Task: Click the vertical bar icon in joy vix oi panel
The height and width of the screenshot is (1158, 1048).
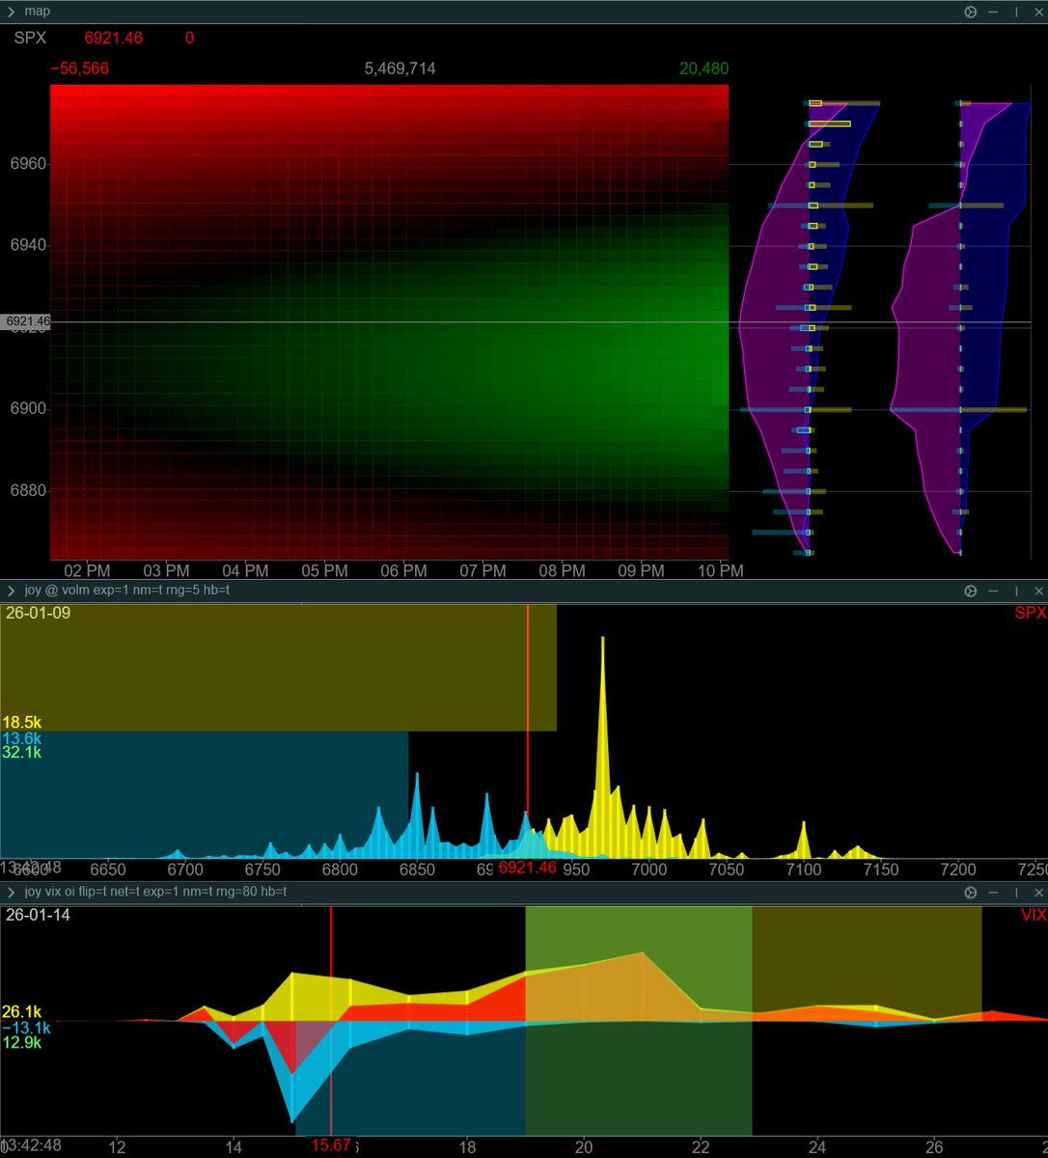Action: click(x=1016, y=893)
